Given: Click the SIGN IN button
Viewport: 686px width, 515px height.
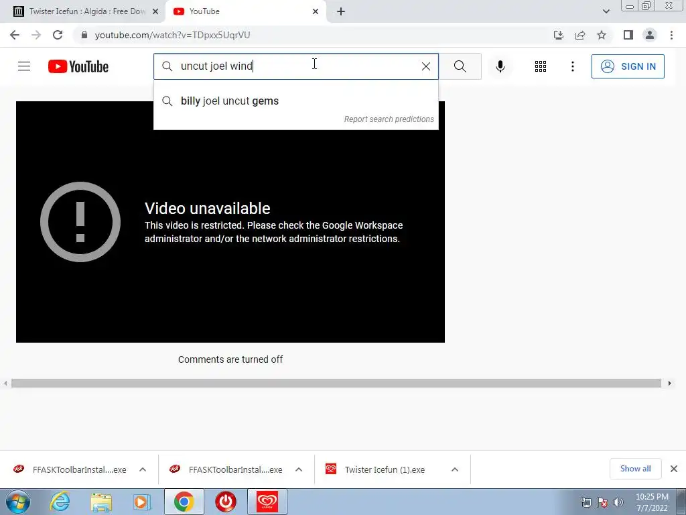Looking at the screenshot, I should click(x=628, y=66).
